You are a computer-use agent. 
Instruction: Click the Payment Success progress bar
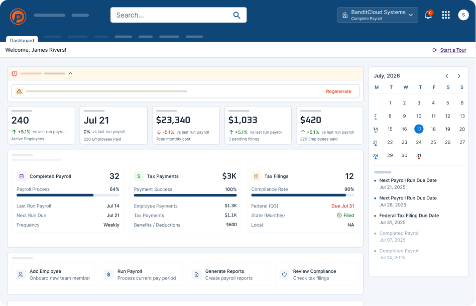pyautogui.click(x=185, y=195)
